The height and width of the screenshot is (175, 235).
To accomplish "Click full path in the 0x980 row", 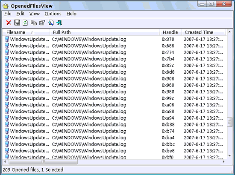I will pyautogui.click(x=89, y=92).
